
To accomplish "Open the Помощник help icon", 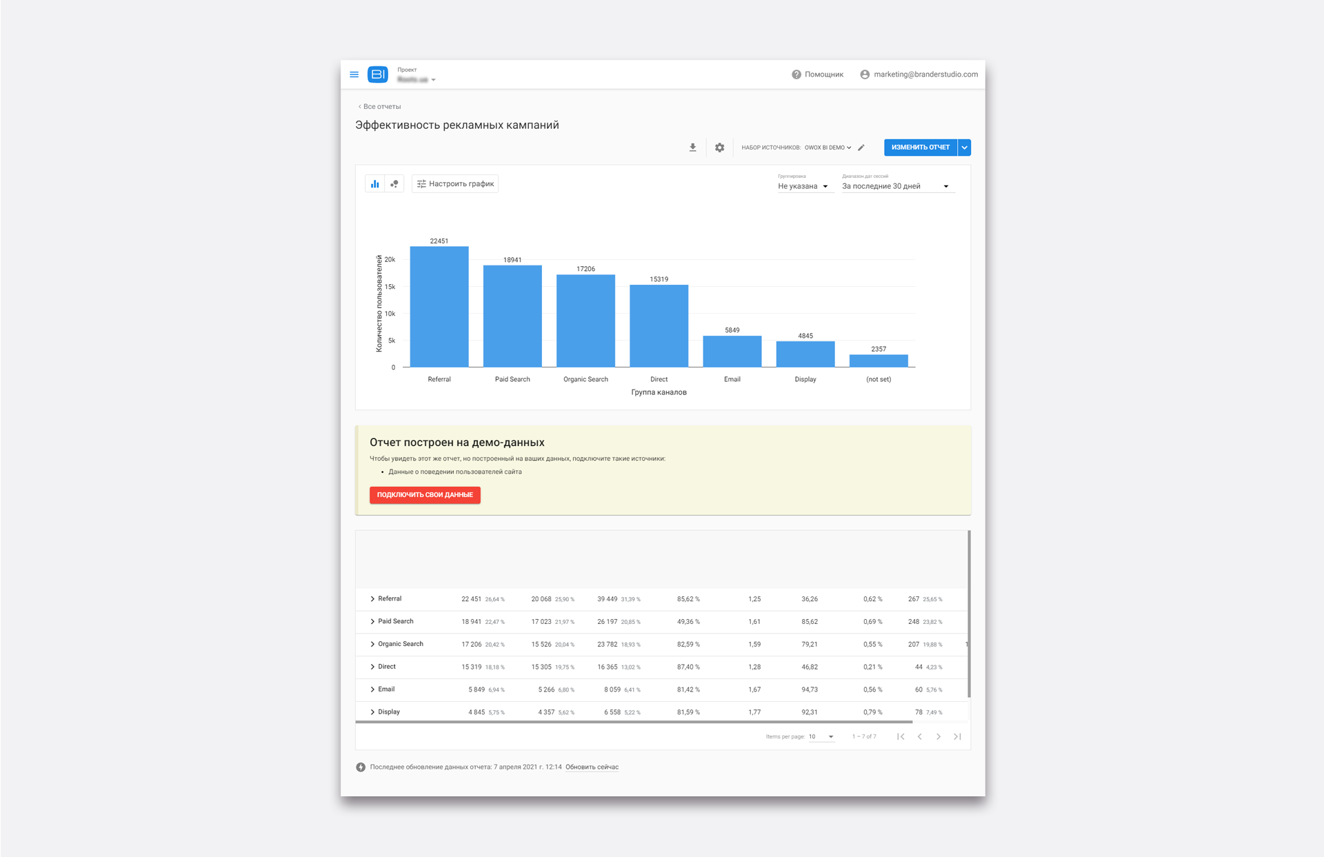I will pos(796,74).
